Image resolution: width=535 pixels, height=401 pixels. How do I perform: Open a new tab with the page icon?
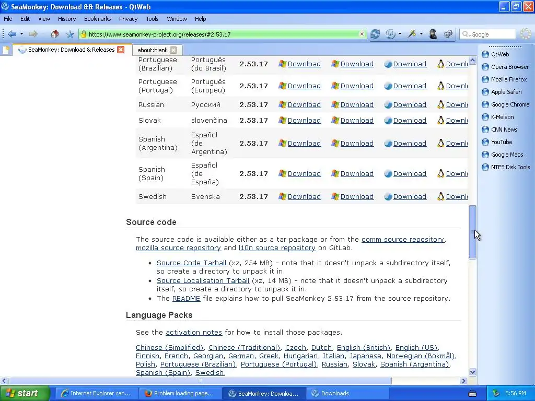coord(6,50)
